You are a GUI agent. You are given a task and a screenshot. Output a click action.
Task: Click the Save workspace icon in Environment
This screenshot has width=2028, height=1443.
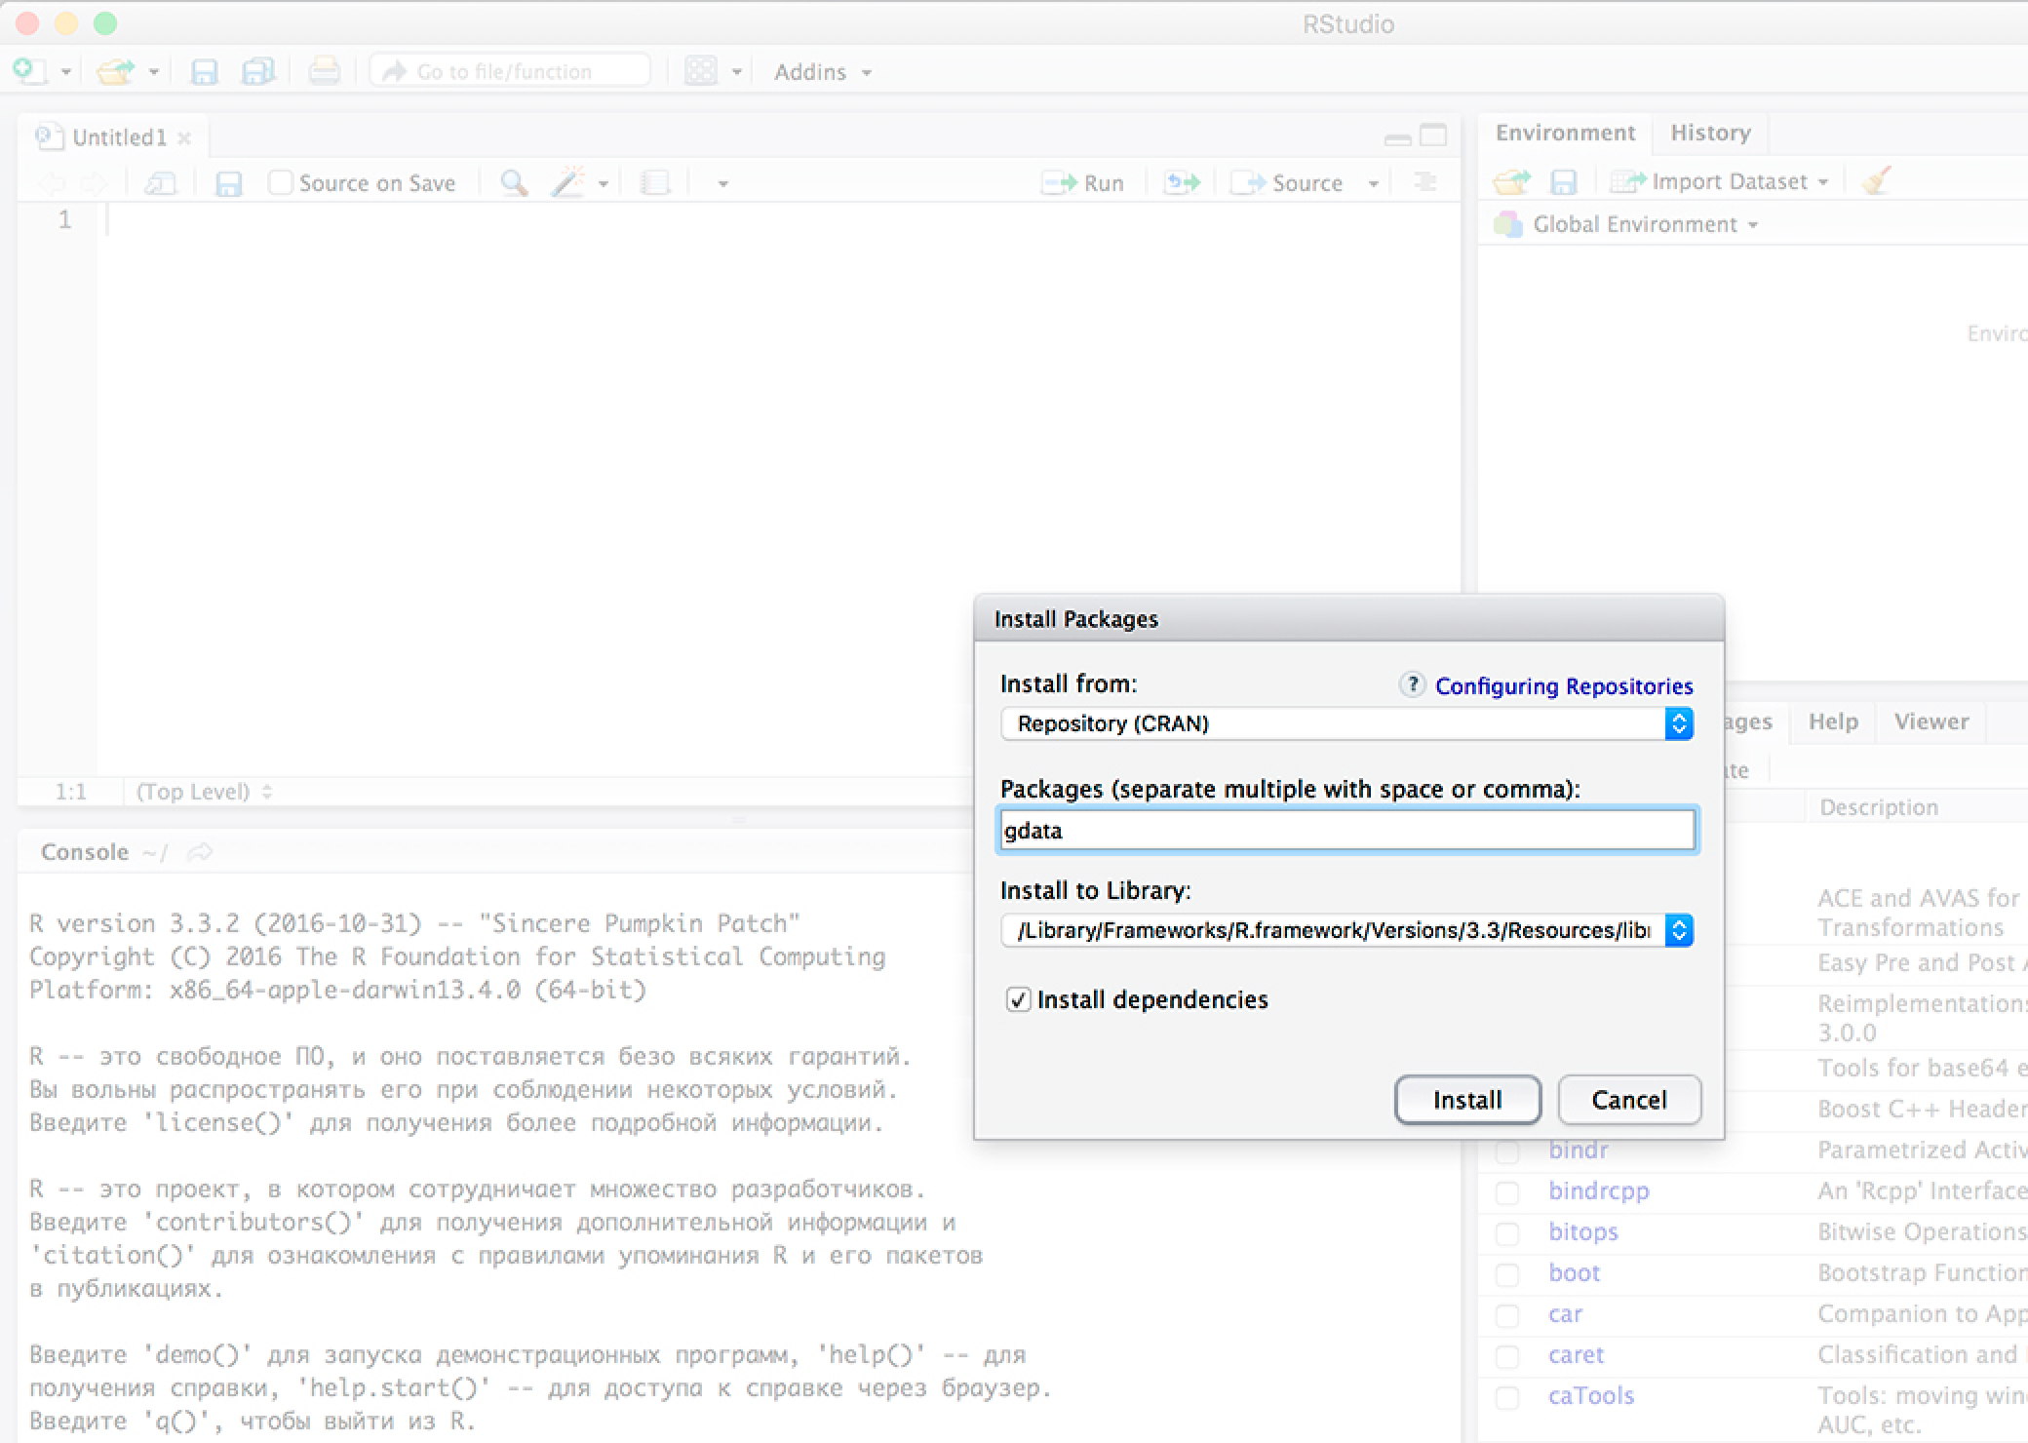(x=1563, y=181)
